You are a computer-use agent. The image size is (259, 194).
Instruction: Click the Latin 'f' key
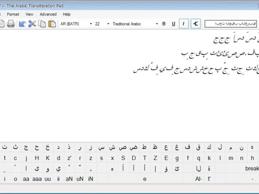188,158
